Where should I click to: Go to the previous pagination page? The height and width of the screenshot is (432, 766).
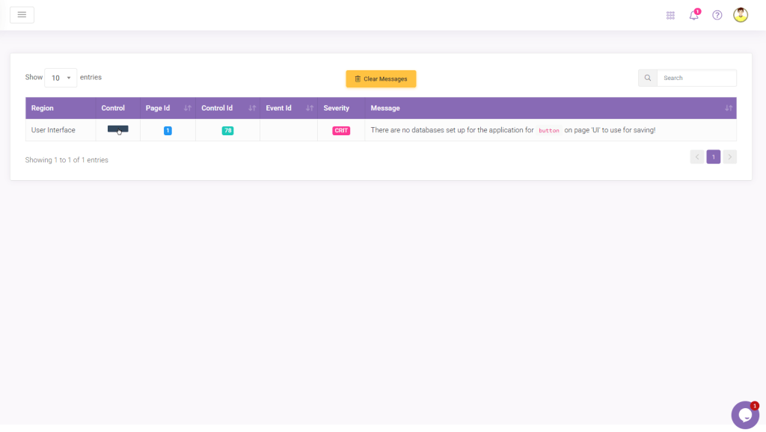coord(697,157)
